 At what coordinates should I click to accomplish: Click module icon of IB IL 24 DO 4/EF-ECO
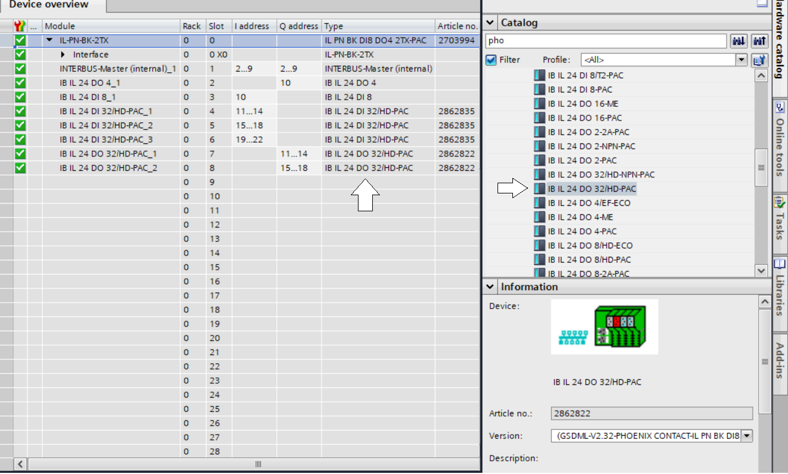tap(540, 203)
